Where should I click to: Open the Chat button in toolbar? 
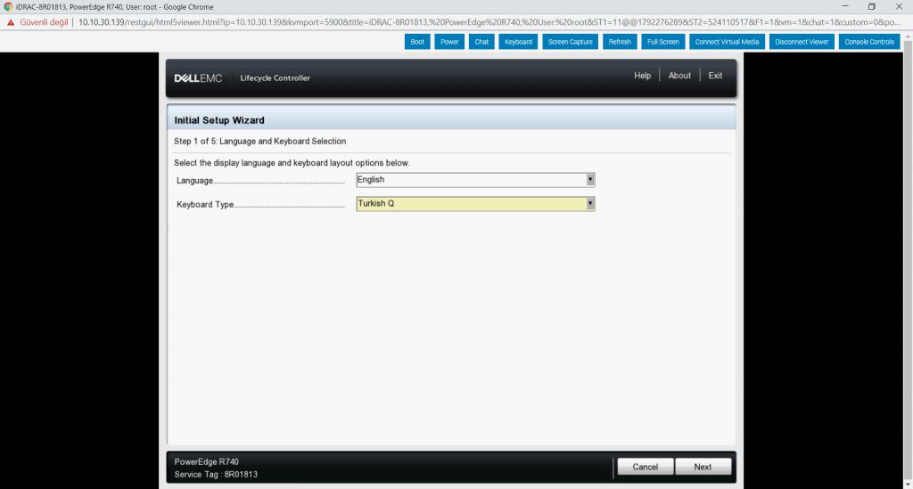point(481,42)
